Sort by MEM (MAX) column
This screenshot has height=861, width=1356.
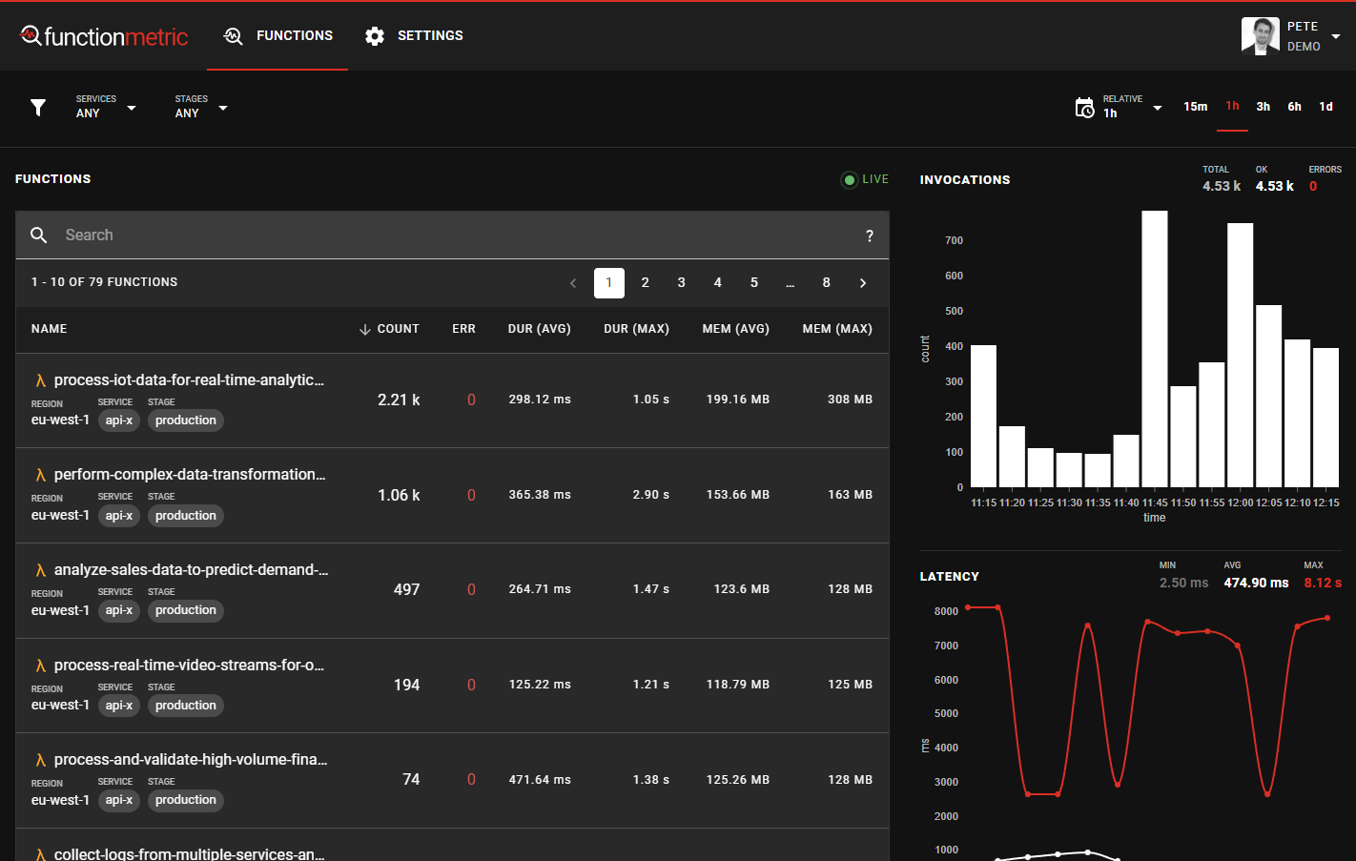coord(838,329)
